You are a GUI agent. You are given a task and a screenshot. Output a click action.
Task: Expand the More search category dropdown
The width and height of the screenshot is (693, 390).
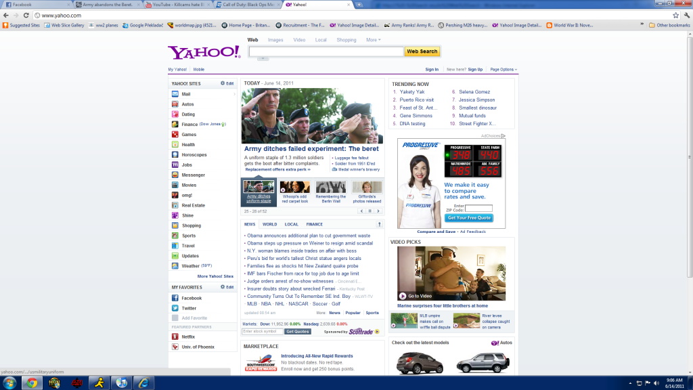pyautogui.click(x=374, y=40)
